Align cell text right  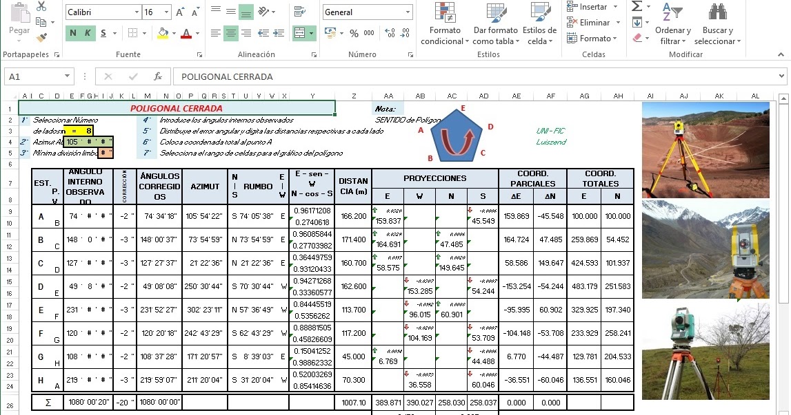point(246,33)
